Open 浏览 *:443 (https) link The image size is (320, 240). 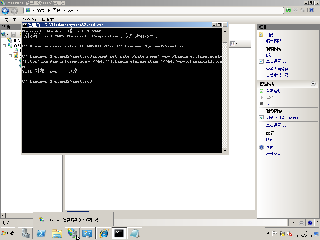(282, 117)
